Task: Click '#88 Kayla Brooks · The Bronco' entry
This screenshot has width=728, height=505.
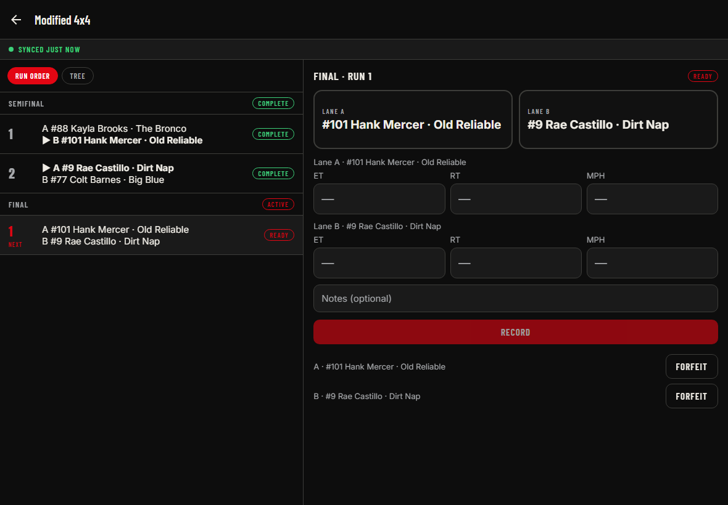Action: click(114, 129)
